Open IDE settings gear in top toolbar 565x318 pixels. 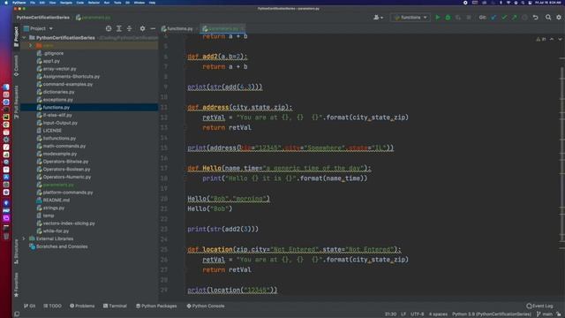tap(559, 18)
